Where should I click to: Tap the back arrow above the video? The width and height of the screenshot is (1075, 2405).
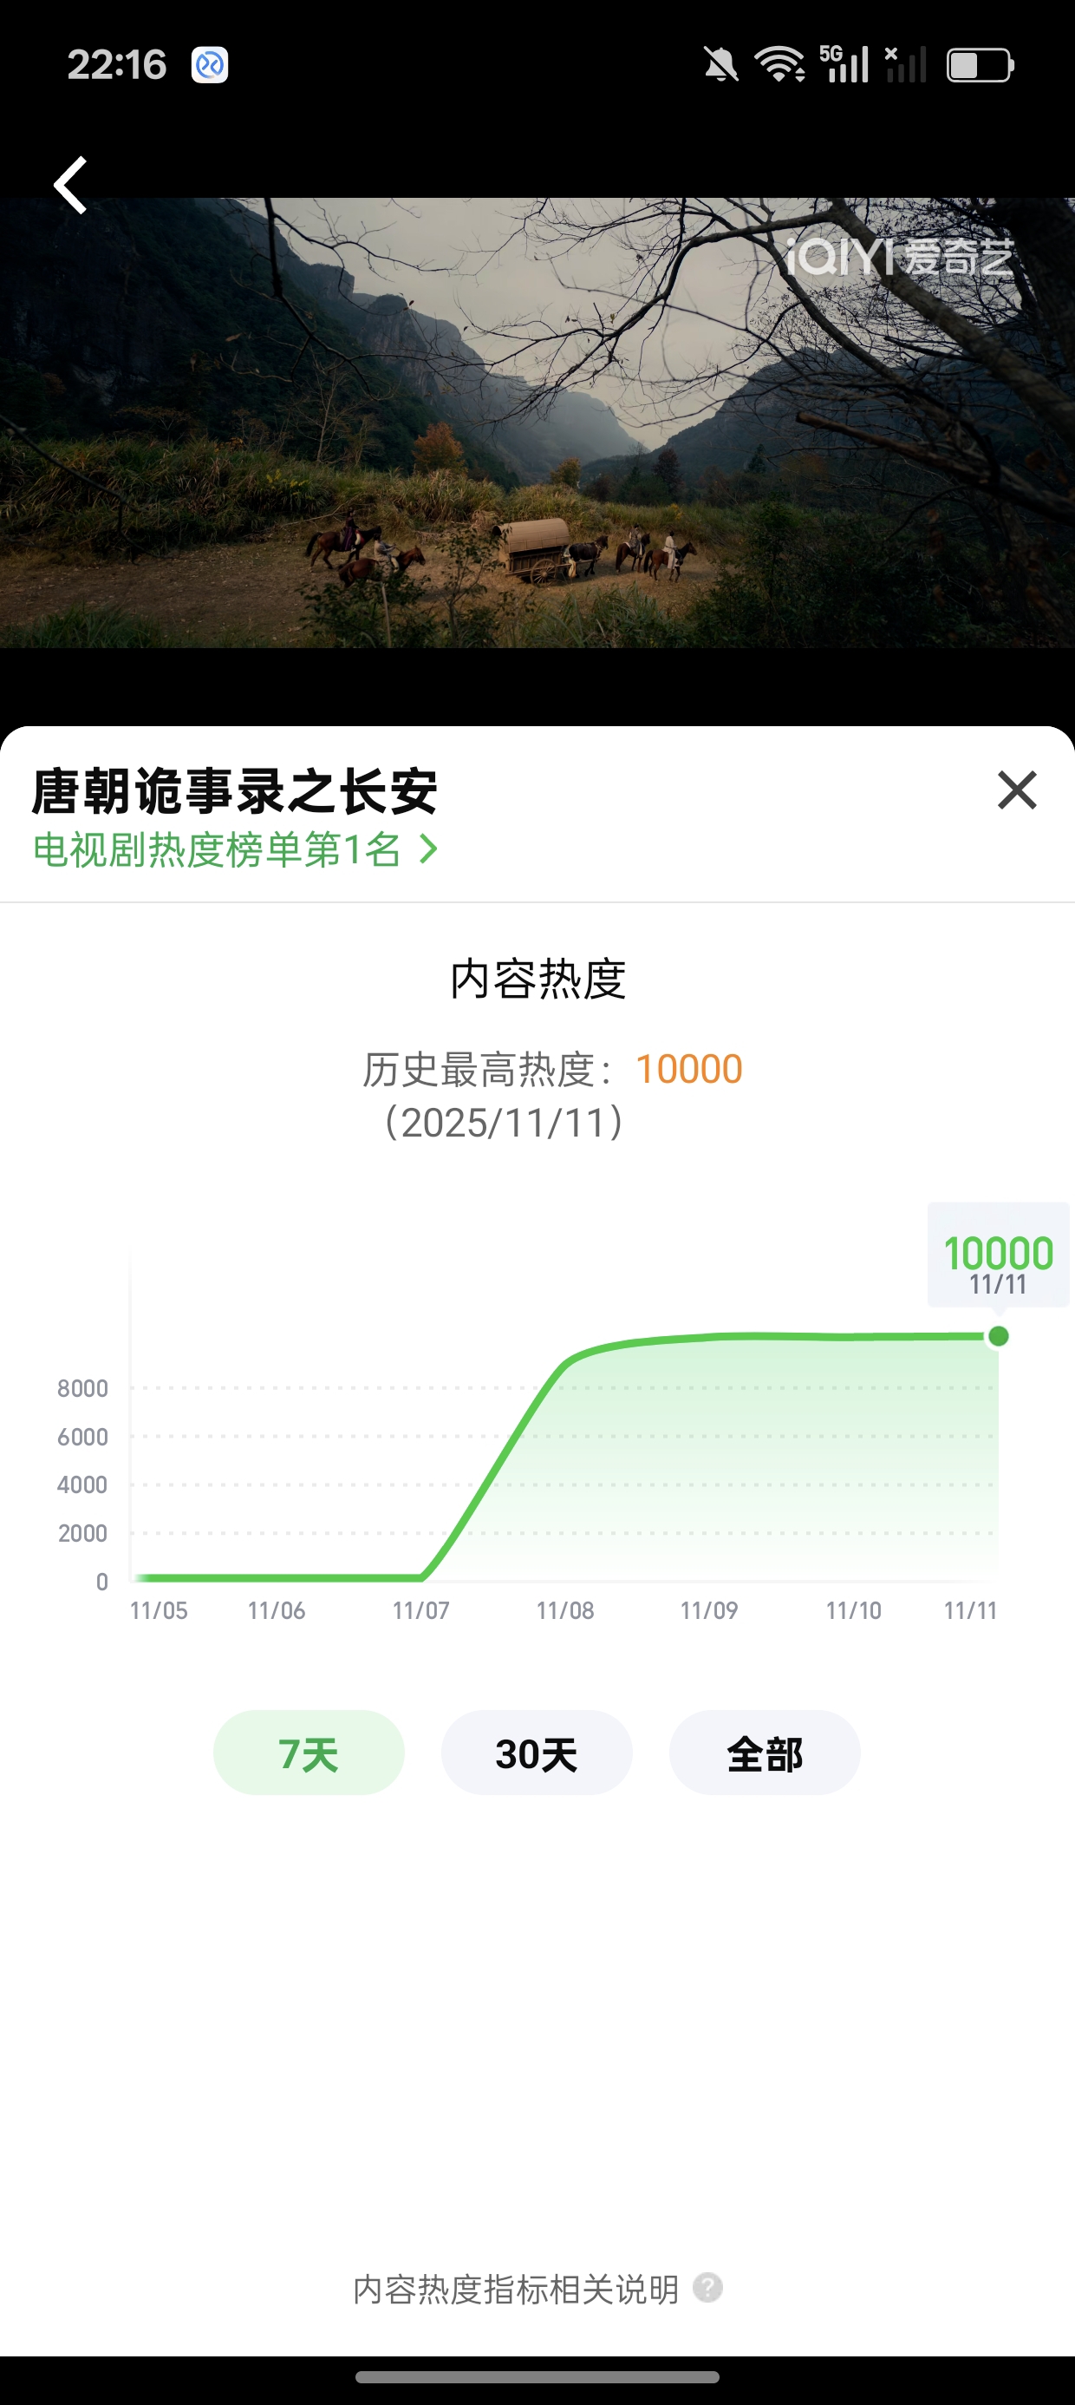click(70, 185)
